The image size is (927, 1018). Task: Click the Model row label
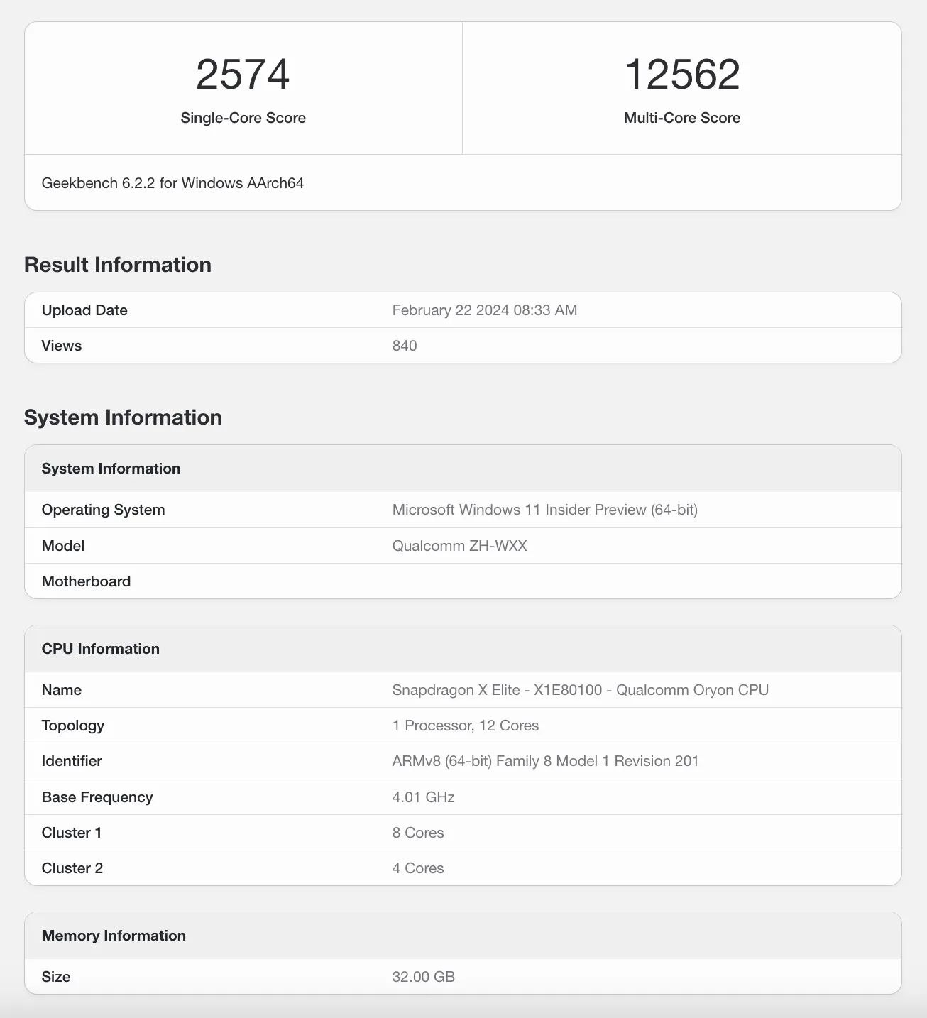(63, 546)
